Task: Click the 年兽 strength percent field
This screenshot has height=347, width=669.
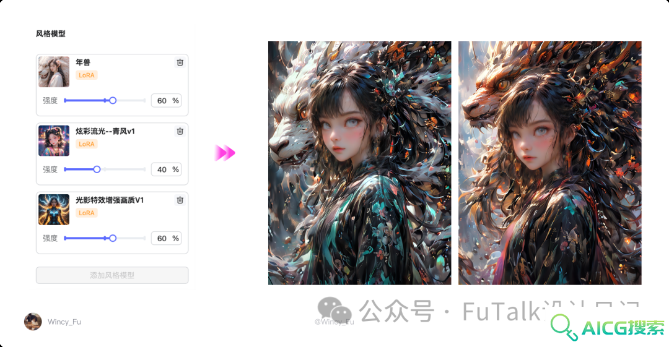Action: [x=167, y=101]
